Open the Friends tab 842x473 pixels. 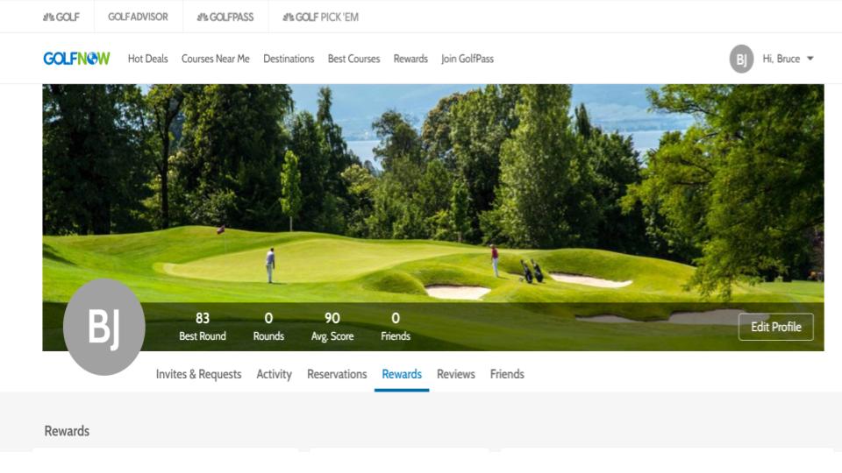507,374
